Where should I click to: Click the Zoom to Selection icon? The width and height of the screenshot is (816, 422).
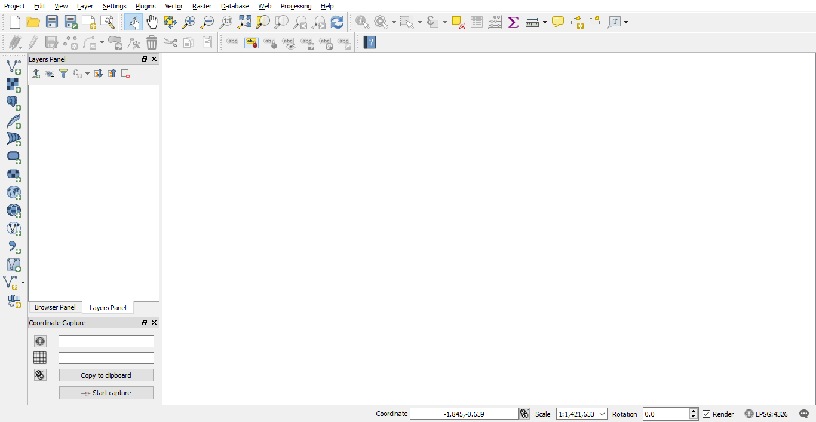point(263,22)
